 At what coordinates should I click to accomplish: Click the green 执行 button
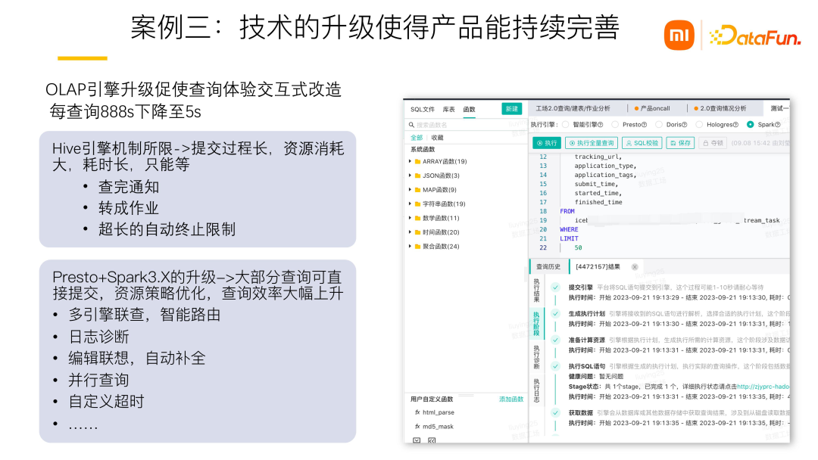coord(547,143)
